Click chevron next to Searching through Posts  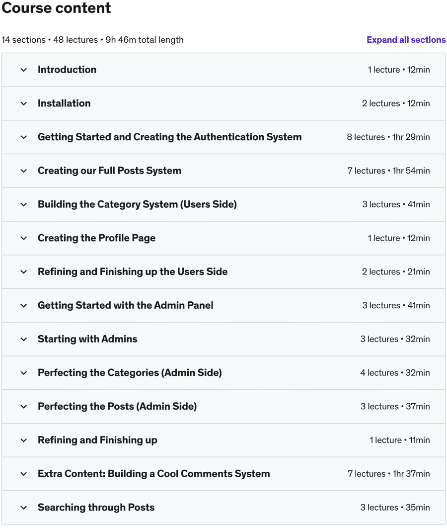pyautogui.click(x=23, y=508)
